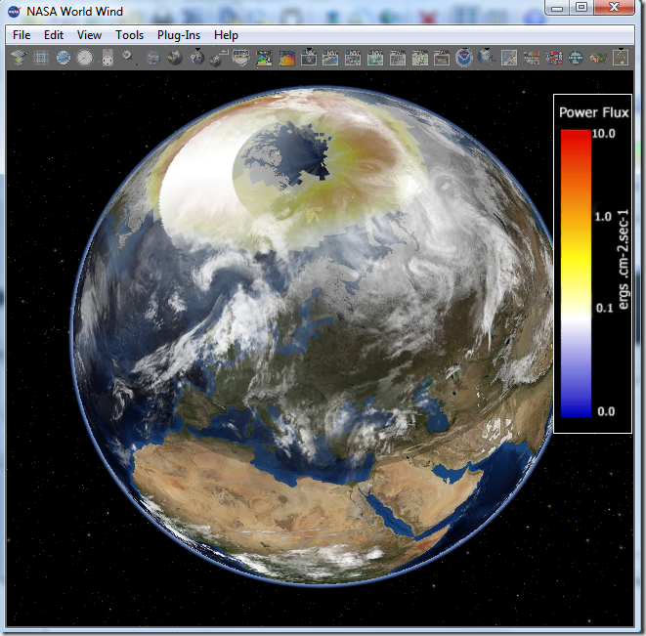Click the NOAA logo toolbar icon
Viewport: 646px width, 636px height.
[x=463, y=59]
